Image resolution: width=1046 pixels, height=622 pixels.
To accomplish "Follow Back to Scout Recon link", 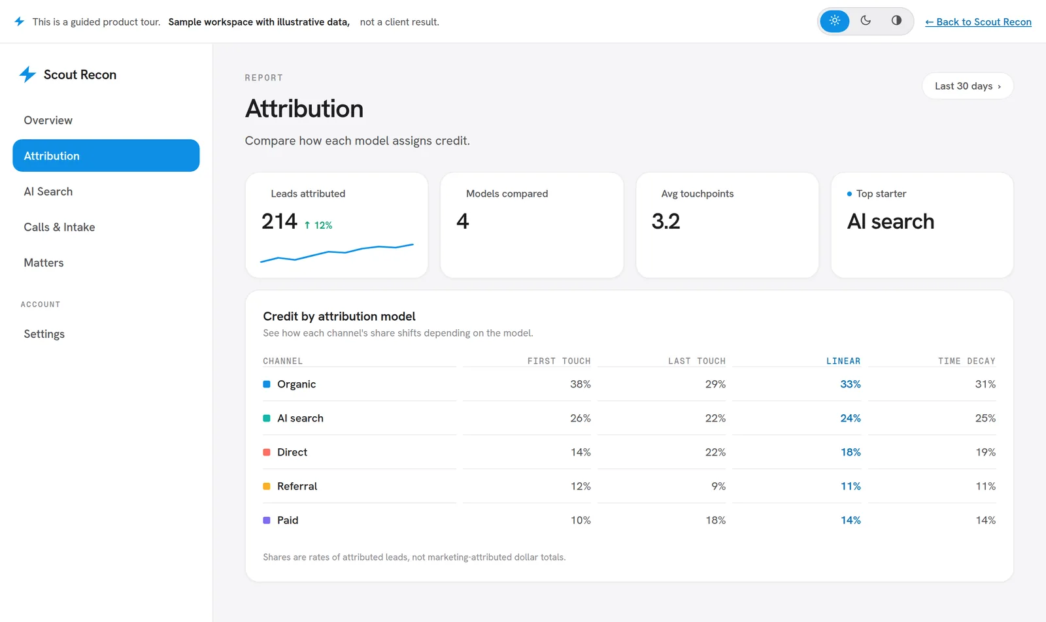I will pos(978,22).
